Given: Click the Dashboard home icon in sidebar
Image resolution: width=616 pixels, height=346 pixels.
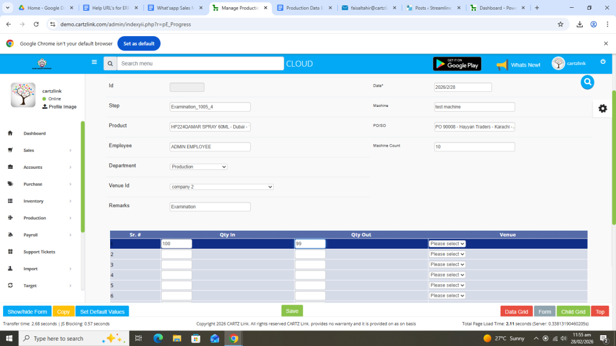Looking at the screenshot, I should tap(10, 133).
